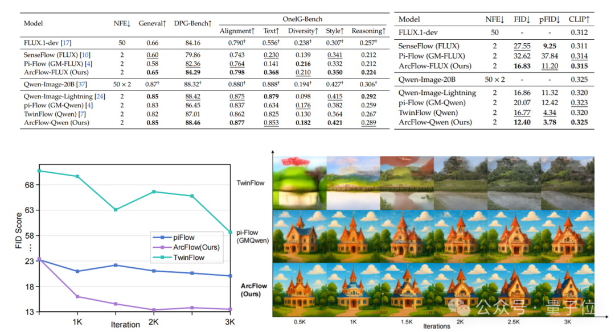This screenshot has width=615, height=332.
Task: Open the ArcFlow sample image at 0.5K iterations
Action: pyautogui.click(x=300, y=290)
